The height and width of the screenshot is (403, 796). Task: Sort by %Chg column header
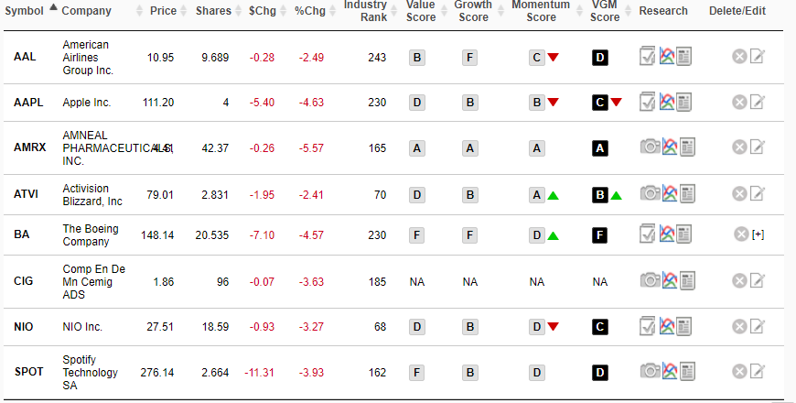309,11
